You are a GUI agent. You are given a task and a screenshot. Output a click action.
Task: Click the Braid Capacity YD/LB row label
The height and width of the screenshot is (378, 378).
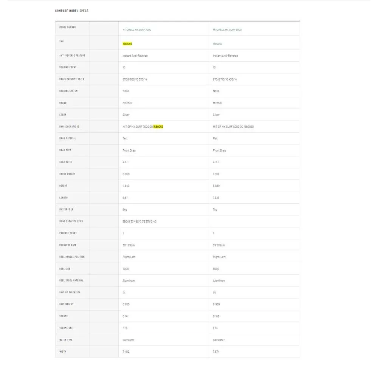(71, 79)
